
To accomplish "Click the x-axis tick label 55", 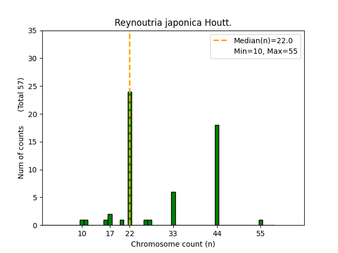I will 260,233.
